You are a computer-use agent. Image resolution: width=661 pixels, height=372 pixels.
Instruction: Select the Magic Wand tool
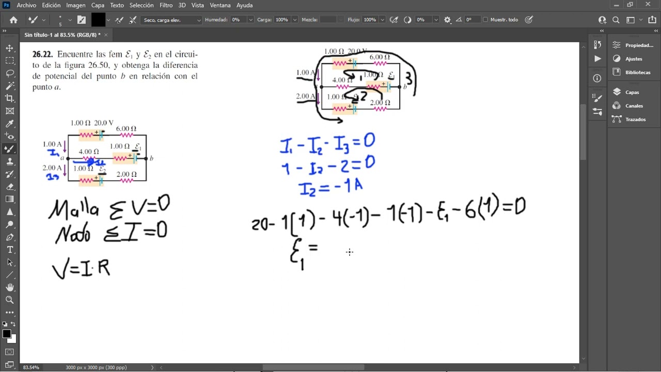pos(9,86)
